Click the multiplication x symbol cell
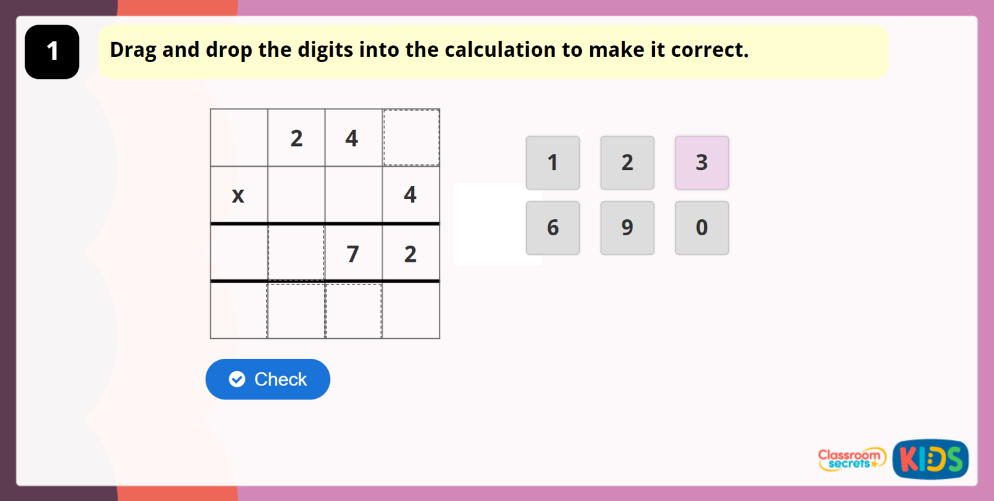This screenshot has height=501, width=994. pyautogui.click(x=238, y=195)
